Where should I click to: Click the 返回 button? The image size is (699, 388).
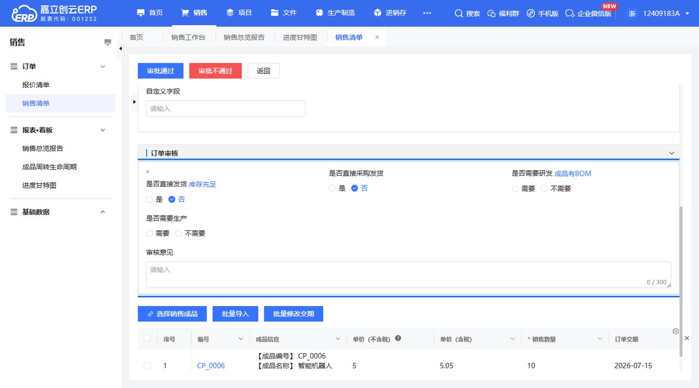(x=263, y=71)
